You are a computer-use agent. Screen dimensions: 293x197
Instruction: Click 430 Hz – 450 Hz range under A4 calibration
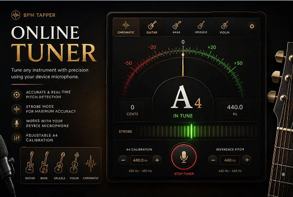(x=140, y=171)
